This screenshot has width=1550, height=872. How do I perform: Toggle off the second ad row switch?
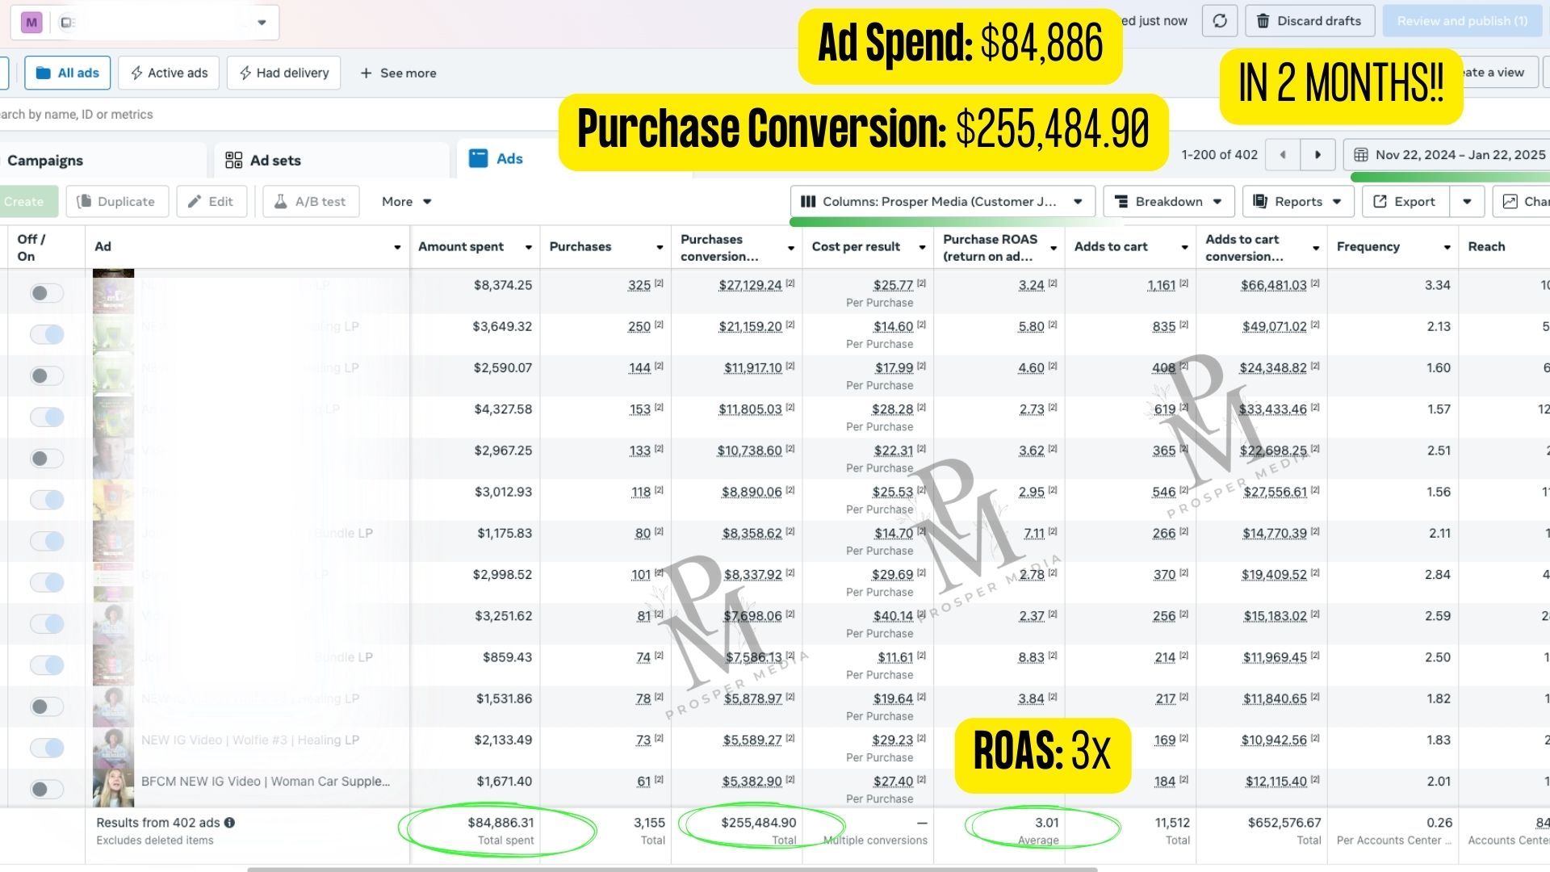(x=46, y=334)
